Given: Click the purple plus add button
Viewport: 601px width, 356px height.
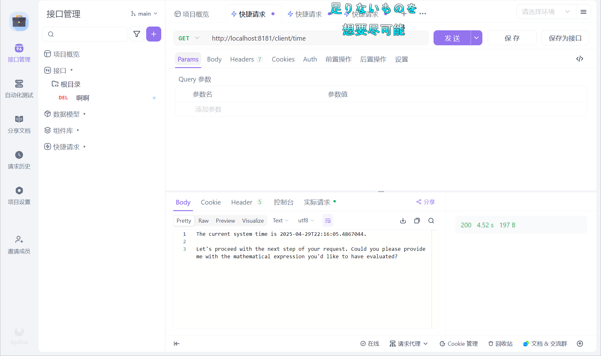Looking at the screenshot, I should pyautogui.click(x=153, y=34).
